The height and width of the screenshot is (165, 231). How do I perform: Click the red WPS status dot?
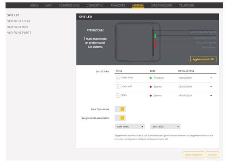tap(151, 96)
